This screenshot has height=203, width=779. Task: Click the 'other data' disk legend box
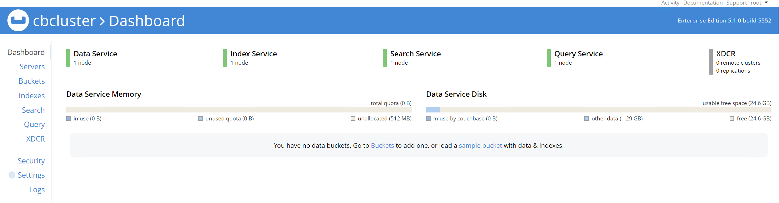586,119
